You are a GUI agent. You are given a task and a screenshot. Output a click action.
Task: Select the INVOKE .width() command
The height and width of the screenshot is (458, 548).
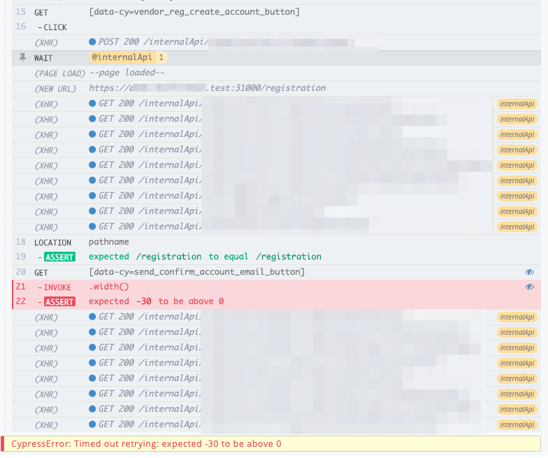(x=276, y=287)
